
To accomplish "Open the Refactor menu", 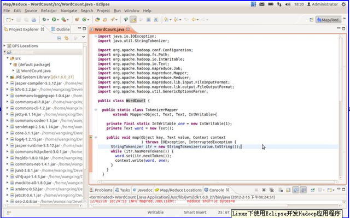I will pyautogui.click(x=49, y=11).
